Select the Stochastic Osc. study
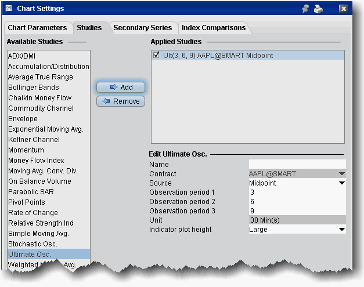The image size is (364, 287). click(33, 244)
